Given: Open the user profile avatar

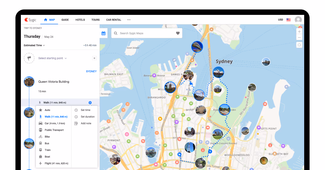Looking at the screenshot, I should (x=298, y=20).
